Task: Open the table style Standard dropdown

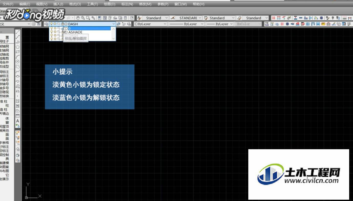Action: [233, 18]
